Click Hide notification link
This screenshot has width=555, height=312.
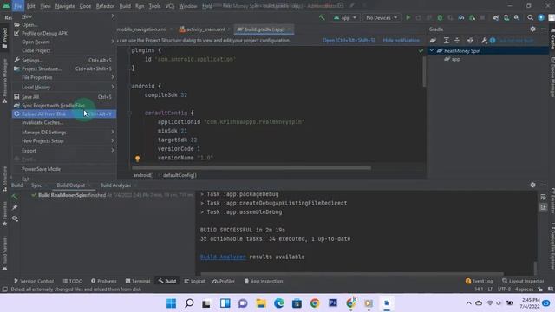401,41
